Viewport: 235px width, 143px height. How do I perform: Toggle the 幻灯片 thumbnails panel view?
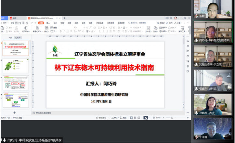(18, 37)
